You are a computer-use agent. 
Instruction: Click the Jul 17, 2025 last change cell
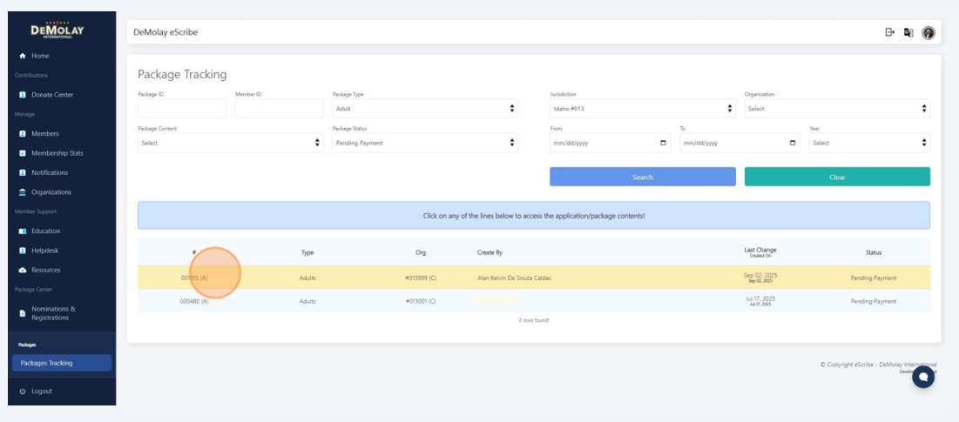tap(760, 300)
